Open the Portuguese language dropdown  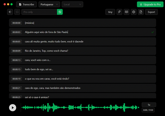(x=49, y=4)
